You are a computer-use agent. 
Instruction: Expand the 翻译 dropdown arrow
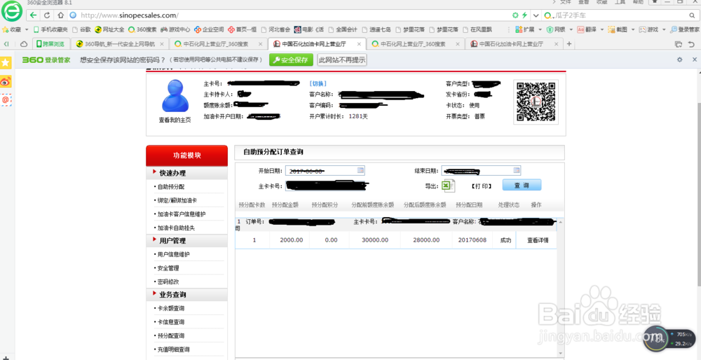[601, 29]
